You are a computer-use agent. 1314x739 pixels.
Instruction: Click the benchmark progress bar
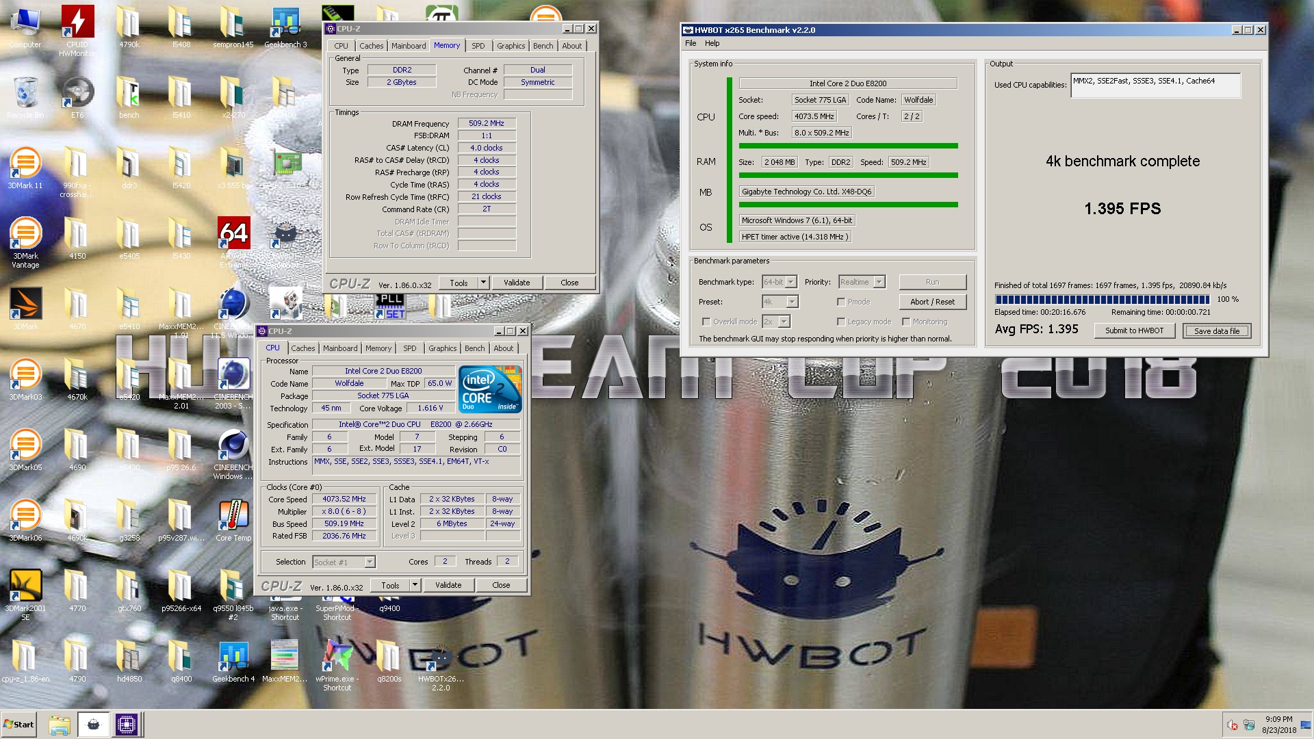point(1103,300)
